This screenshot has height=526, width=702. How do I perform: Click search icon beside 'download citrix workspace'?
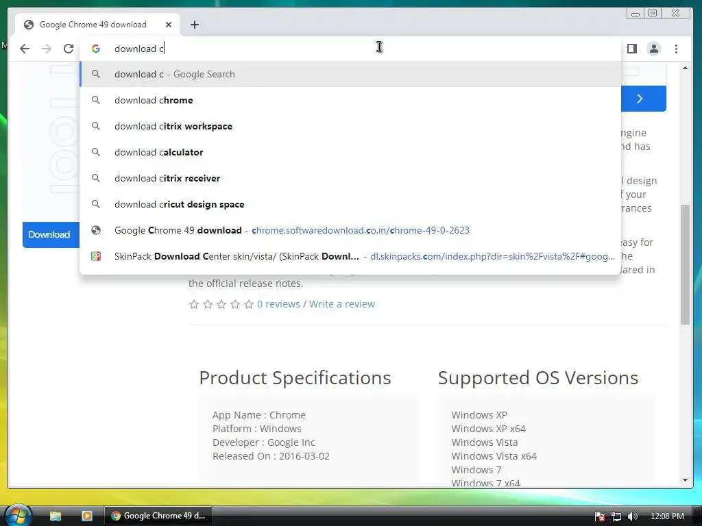96,126
